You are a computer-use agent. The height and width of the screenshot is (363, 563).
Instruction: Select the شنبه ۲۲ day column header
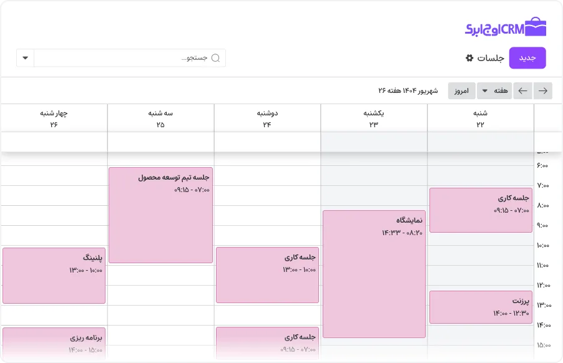(481, 118)
